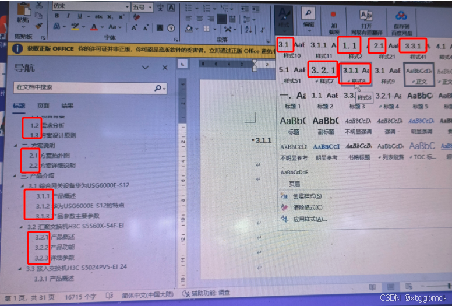Click the Asian Layout icon in paragraph group
Image resolution: width=452 pixels, height=306 pixels.
228,29
